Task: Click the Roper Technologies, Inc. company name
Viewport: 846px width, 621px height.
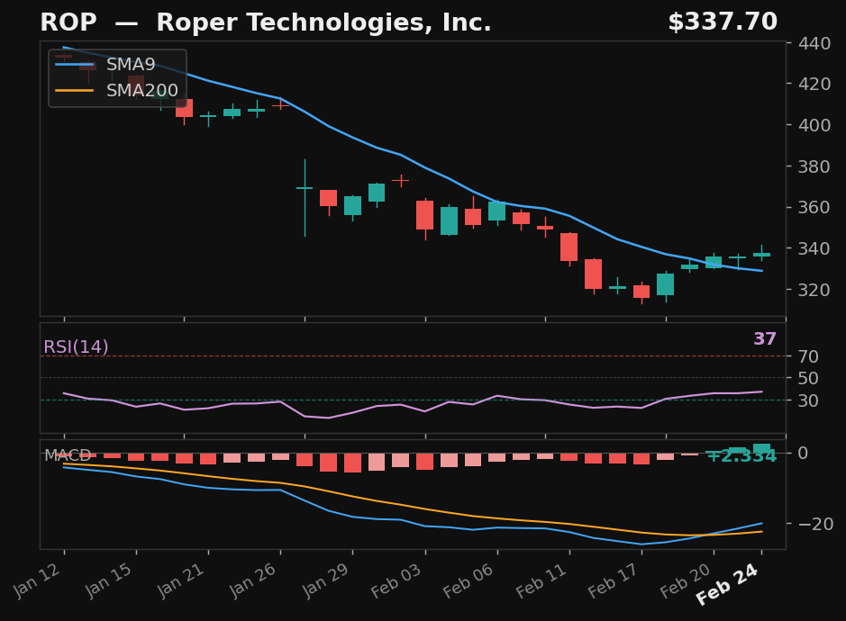Action: 323,22
